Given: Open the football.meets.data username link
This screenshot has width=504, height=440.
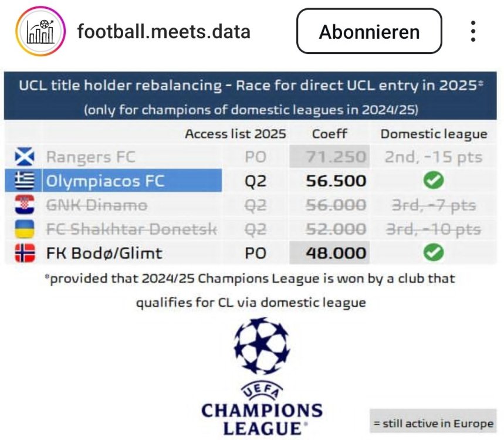Looking at the screenshot, I should (164, 31).
